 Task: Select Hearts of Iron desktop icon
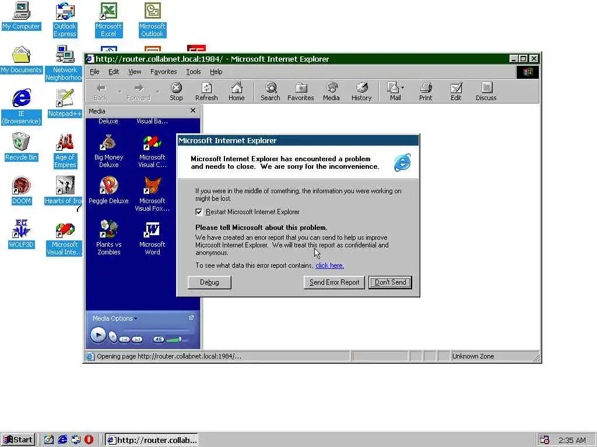pyautogui.click(x=64, y=191)
